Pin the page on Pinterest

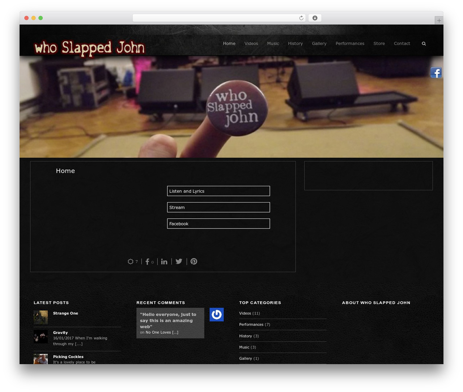pos(194,261)
